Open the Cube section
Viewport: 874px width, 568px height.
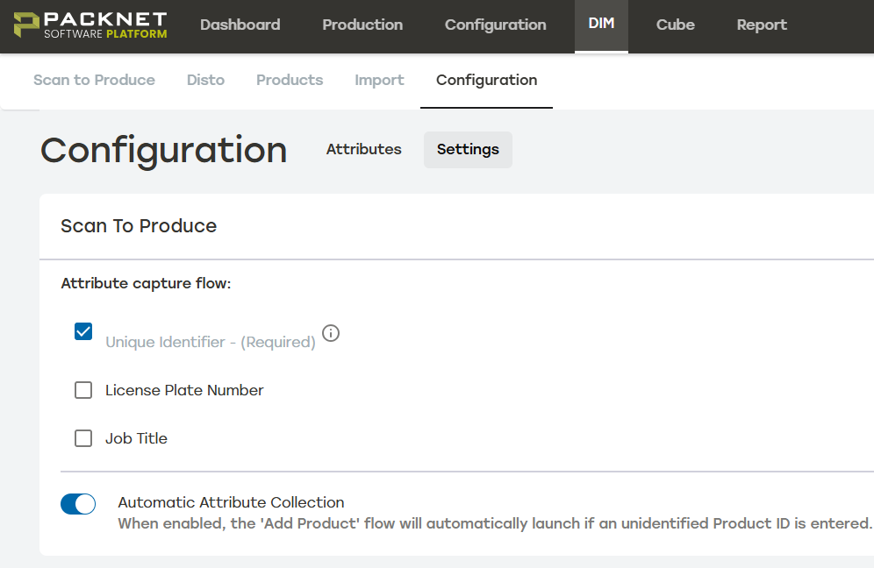pyautogui.click(x=675, y=25)
